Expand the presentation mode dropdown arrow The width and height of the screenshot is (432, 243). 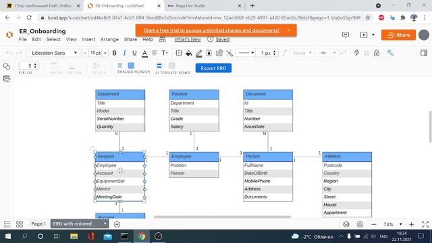coord(373,34)
